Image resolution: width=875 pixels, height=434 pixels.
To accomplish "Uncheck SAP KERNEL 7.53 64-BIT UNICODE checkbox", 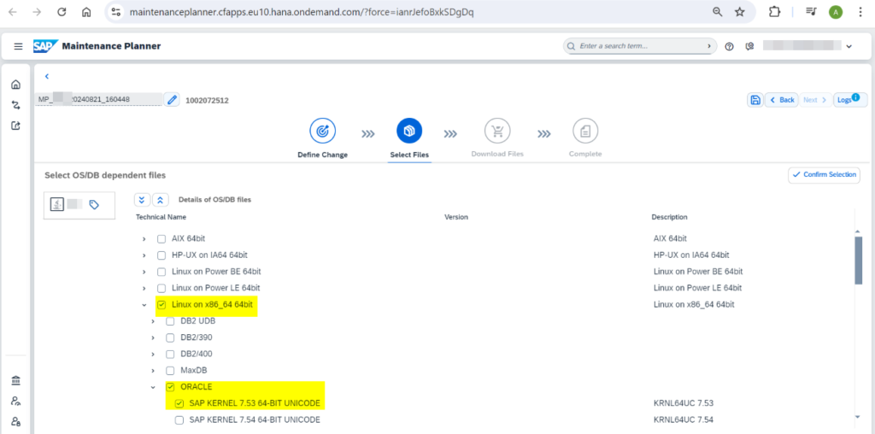I will pyautogui.click(x=179, y=403).
